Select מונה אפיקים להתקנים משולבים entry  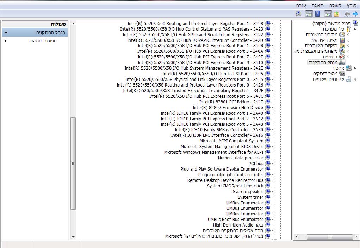pyautogui.click(x=233, y=230)
